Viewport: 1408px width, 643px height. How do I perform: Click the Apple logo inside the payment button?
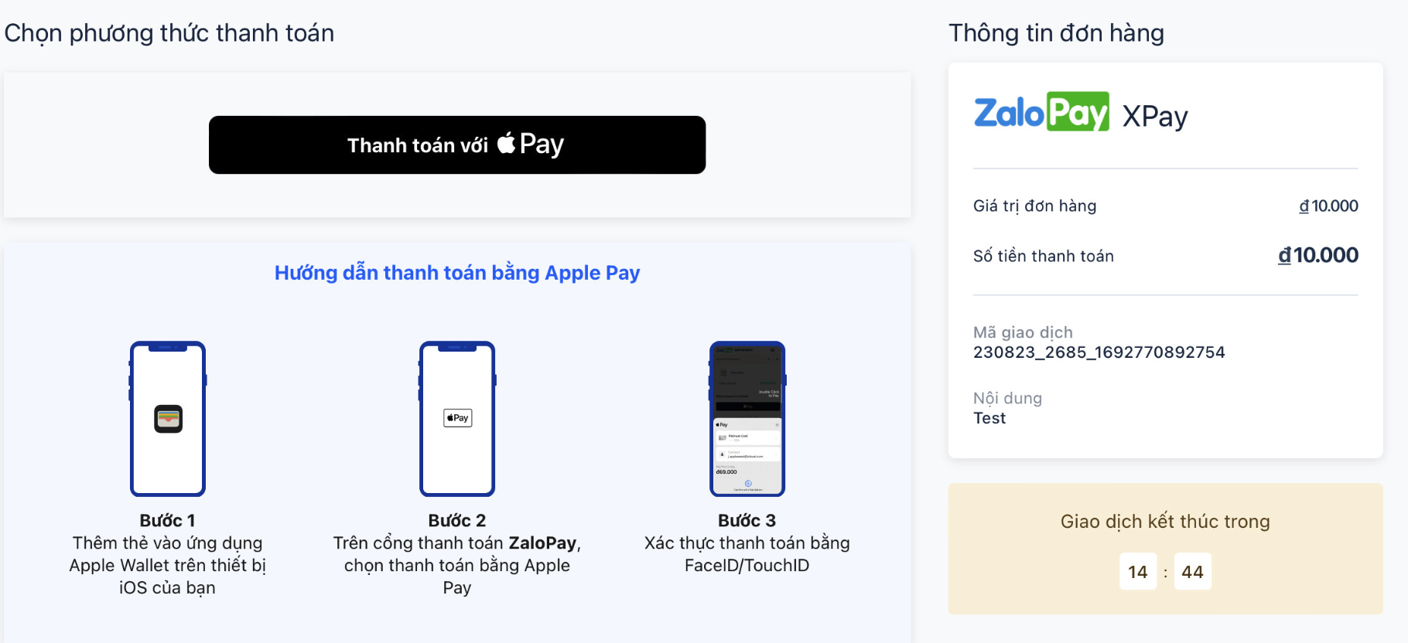click(509, 143)
